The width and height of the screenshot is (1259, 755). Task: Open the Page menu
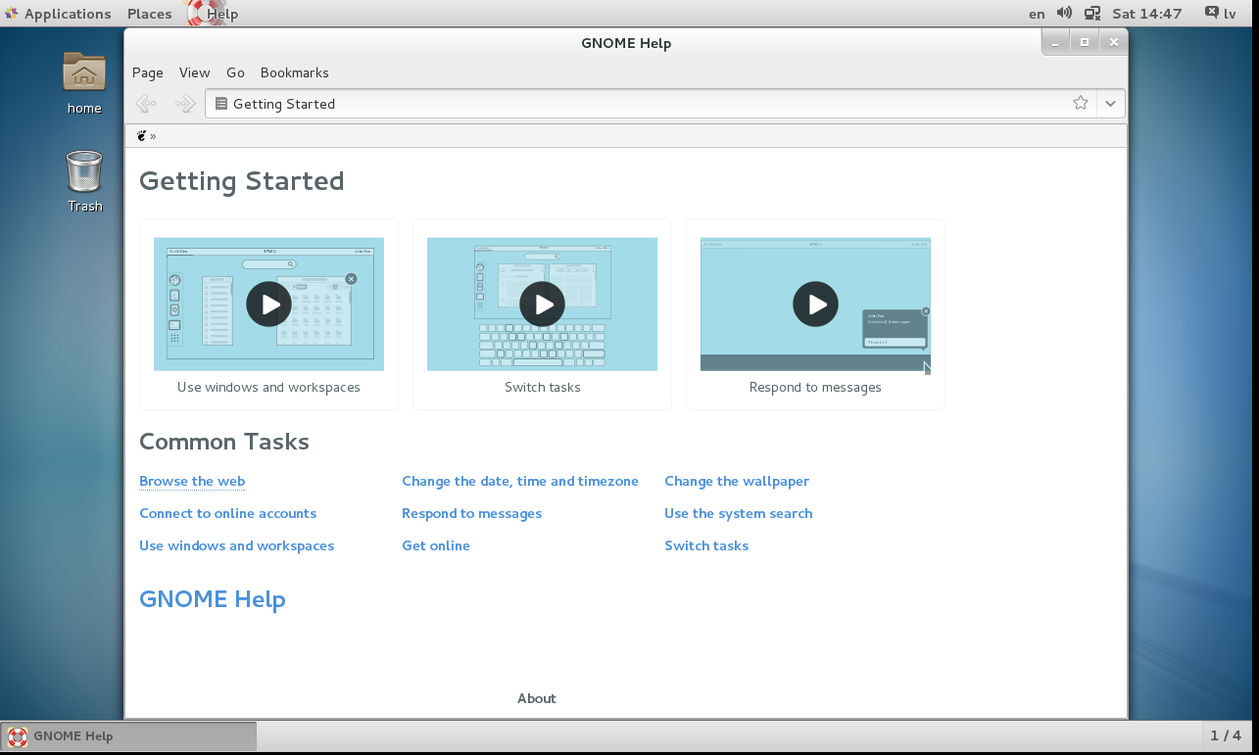[148, 72]
